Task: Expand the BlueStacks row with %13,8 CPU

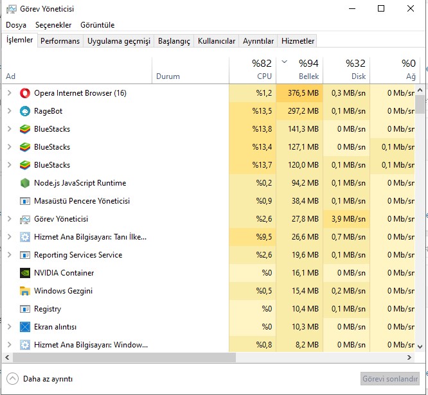Action: 9,129
